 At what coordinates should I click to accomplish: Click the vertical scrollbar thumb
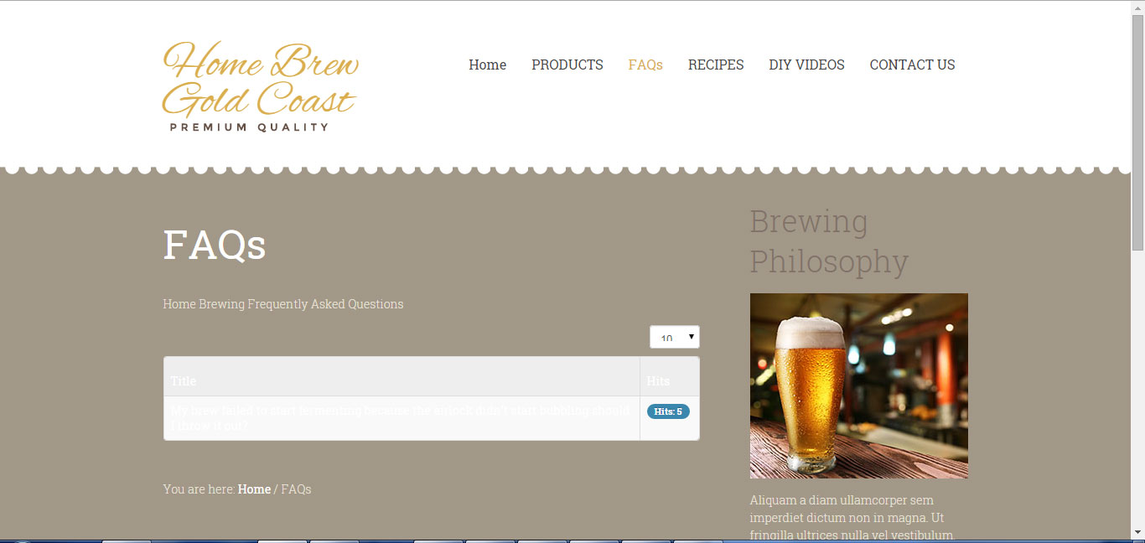pyautogui.click(x=1137, y=132)
